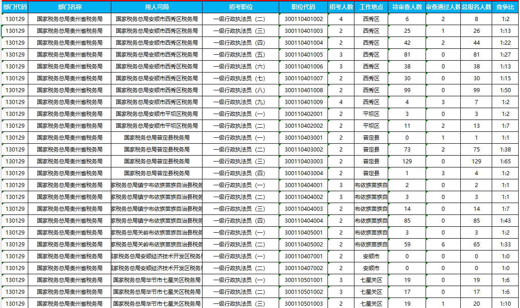Select position code cell 300110405002
This screenshot has height=308, width=520.
[x=303, y=245]
